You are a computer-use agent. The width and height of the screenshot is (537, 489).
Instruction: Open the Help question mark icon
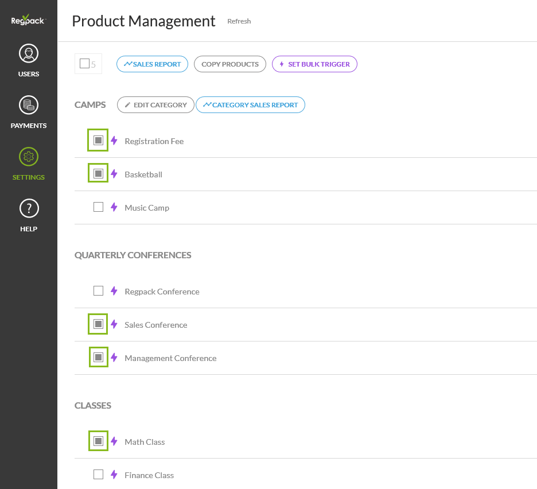point(29,208)
